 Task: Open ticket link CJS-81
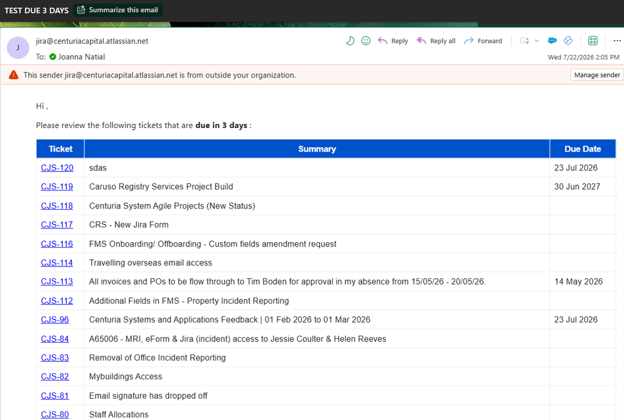(55, 396)
